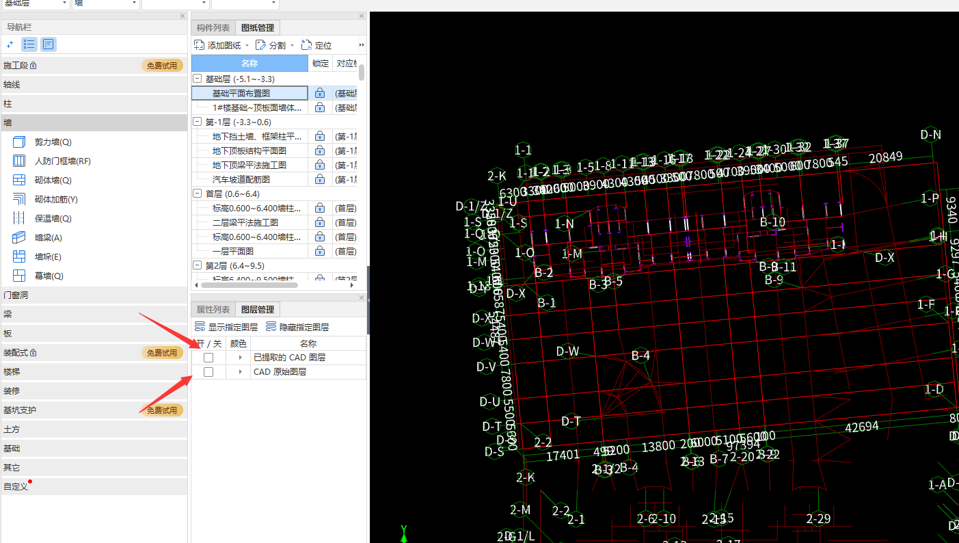Image resolution: width=959 pixels, height=543 pixels.
Task: Select the 墙垛(E) icon
Action: (x=20, y=257)
